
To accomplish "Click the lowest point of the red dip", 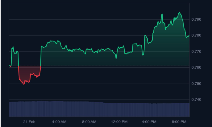I will tap(24, 84).
